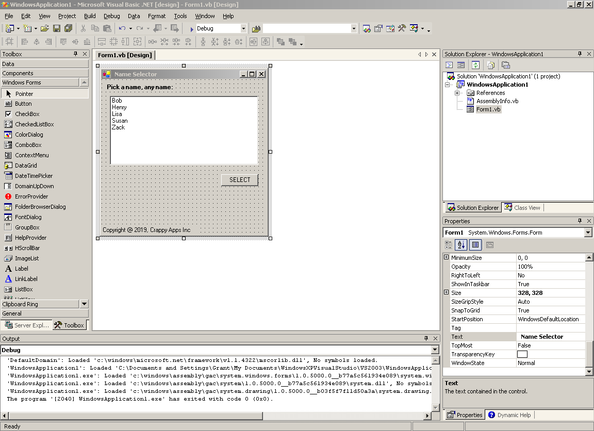Click the View Designer icon in Solution Explorer
Screen dimensions: 594x431
[x=461, y=65]
